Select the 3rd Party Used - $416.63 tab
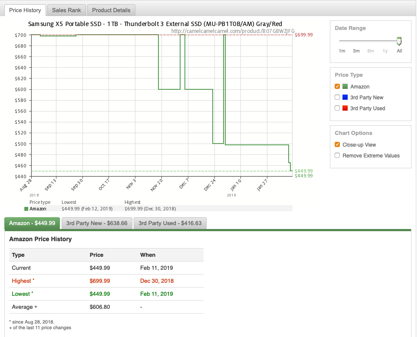 pos(170,223)
